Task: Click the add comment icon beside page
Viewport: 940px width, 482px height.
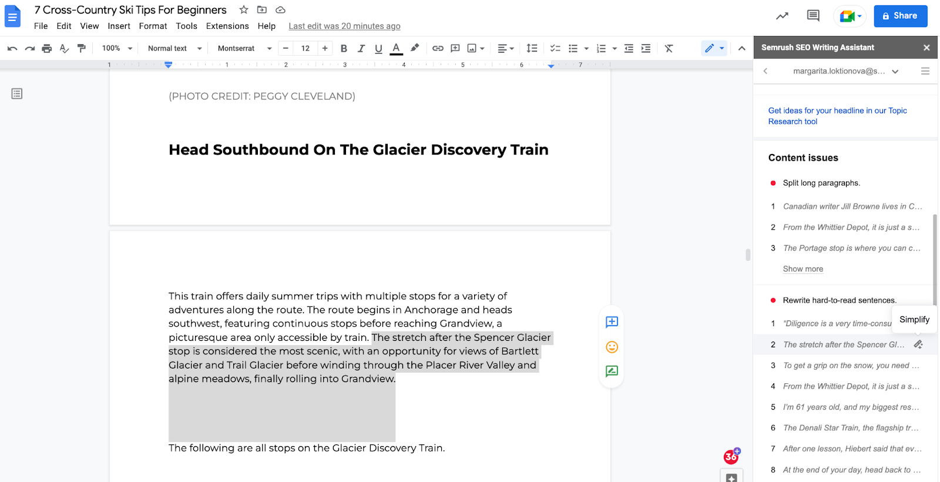Action: [612, 322]
